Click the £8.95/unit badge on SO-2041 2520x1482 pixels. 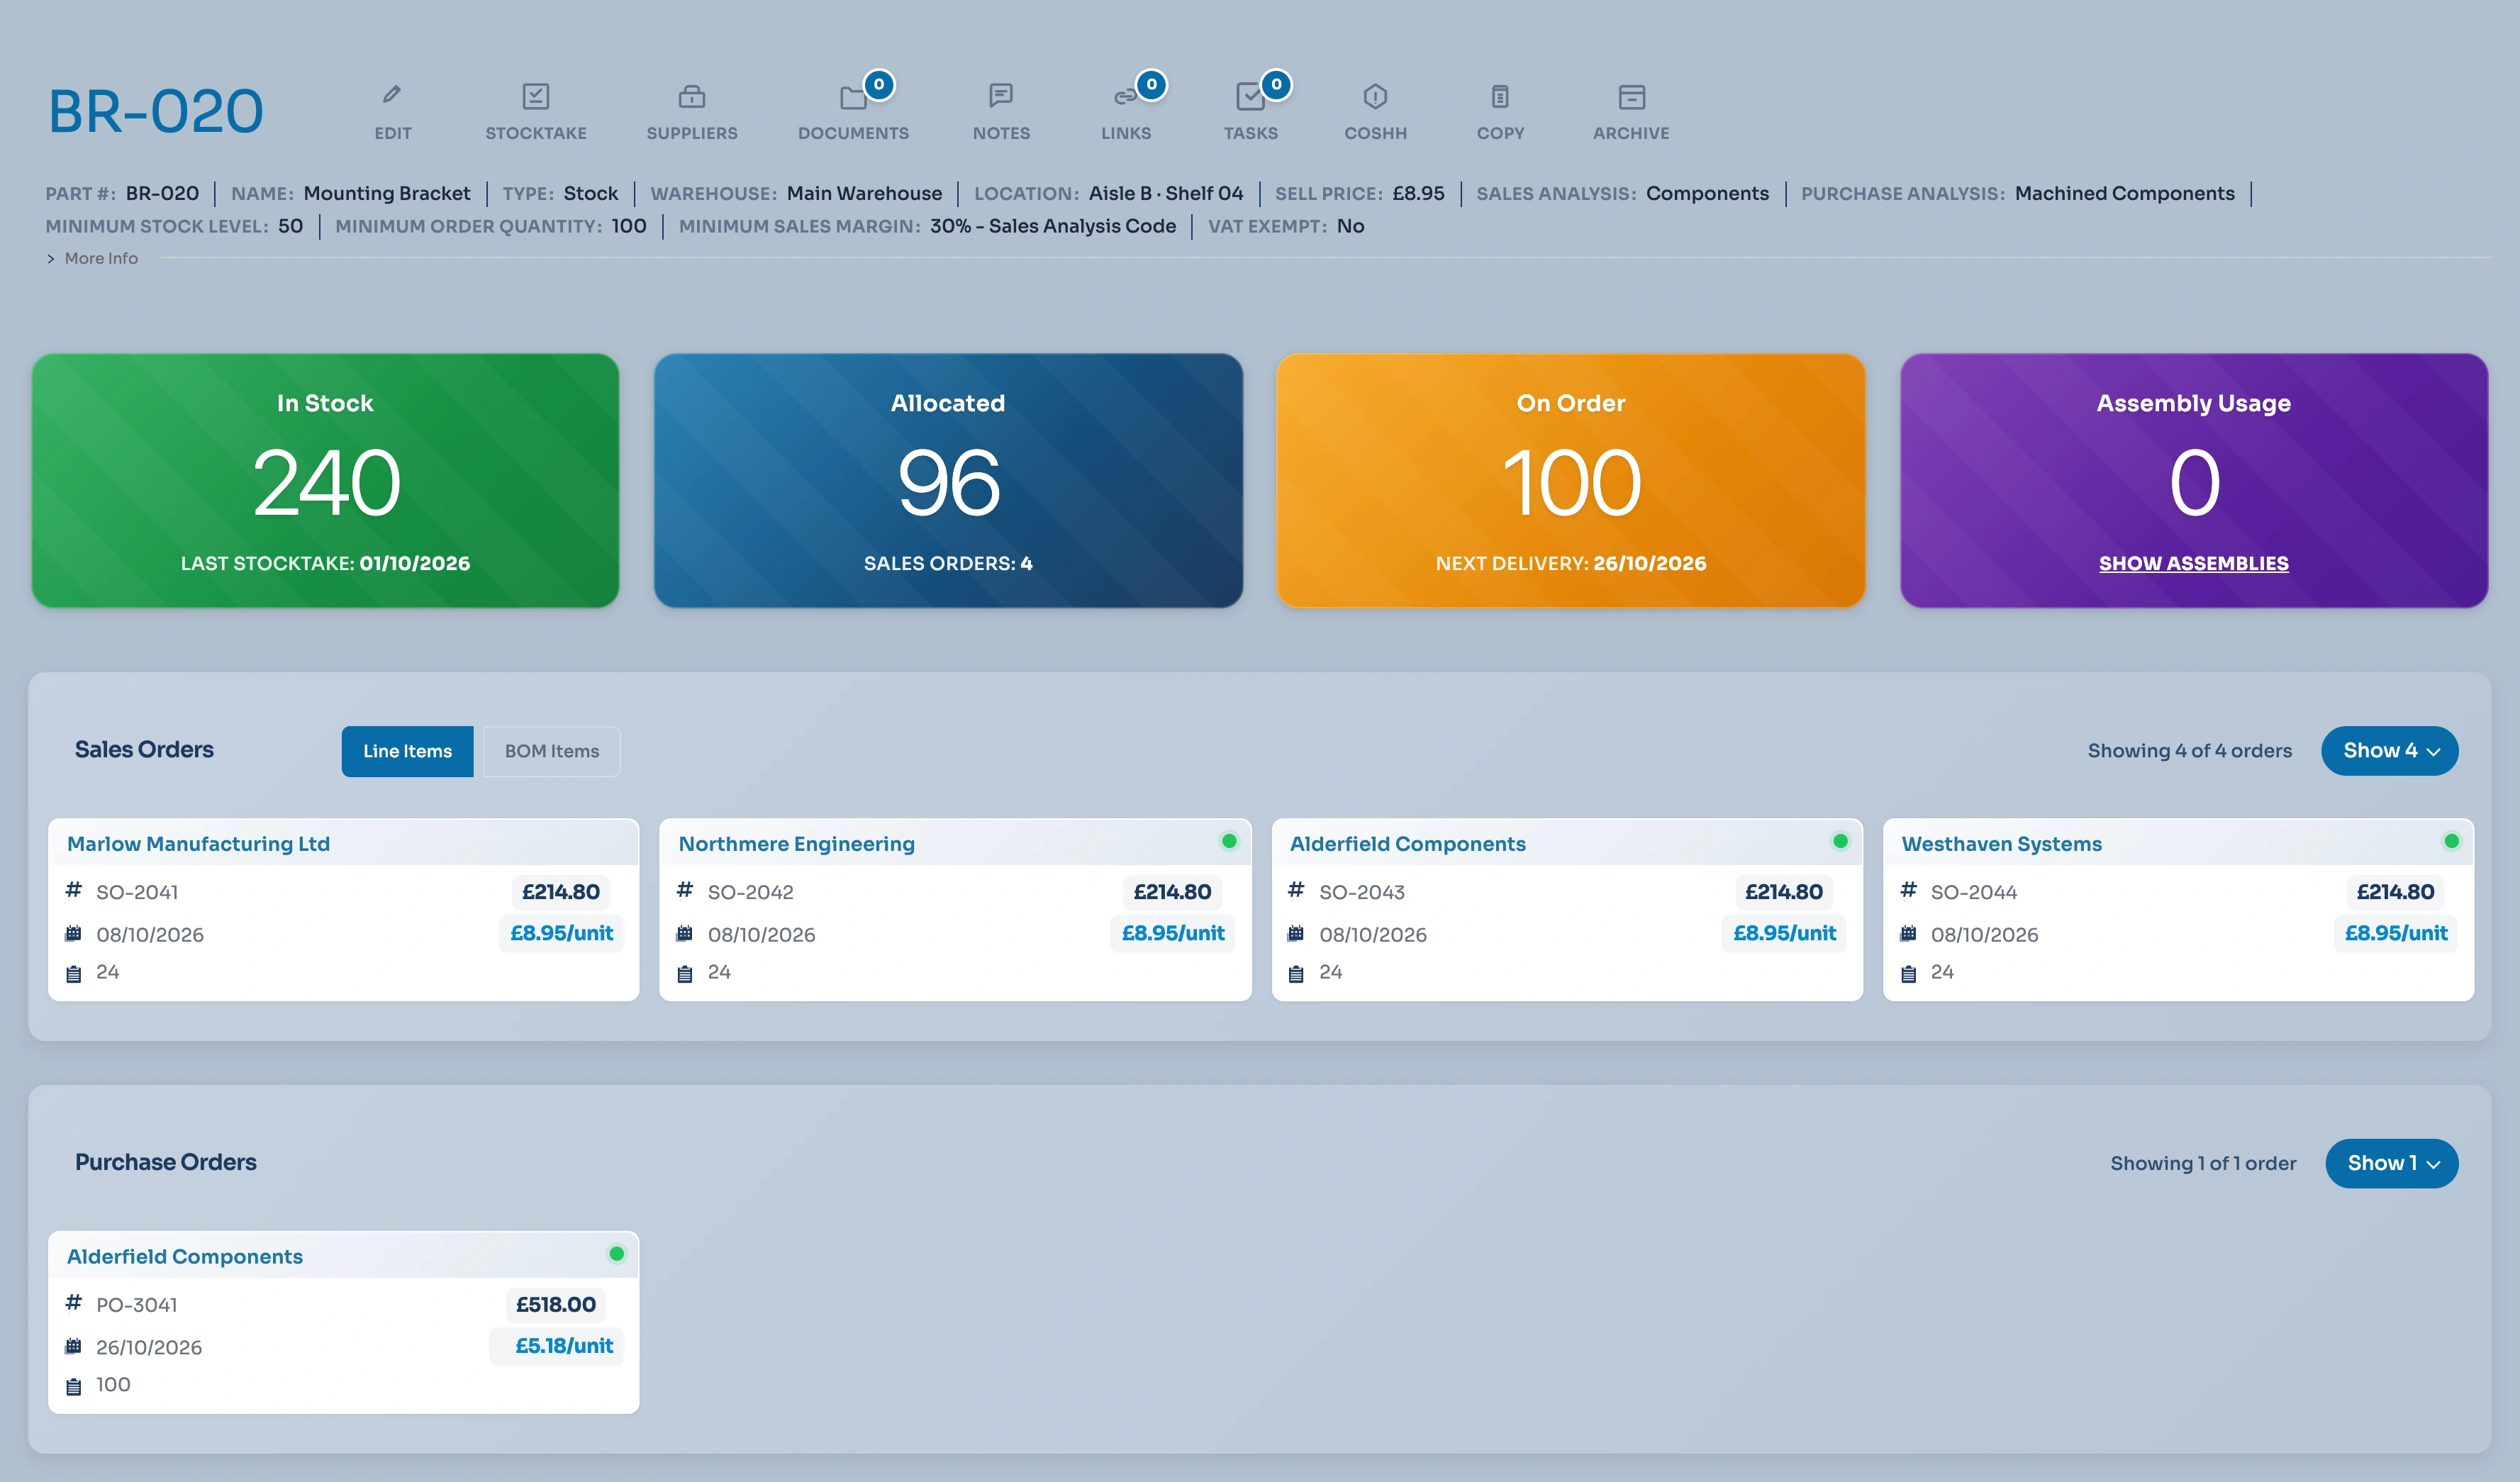click(x=561, y=932)
